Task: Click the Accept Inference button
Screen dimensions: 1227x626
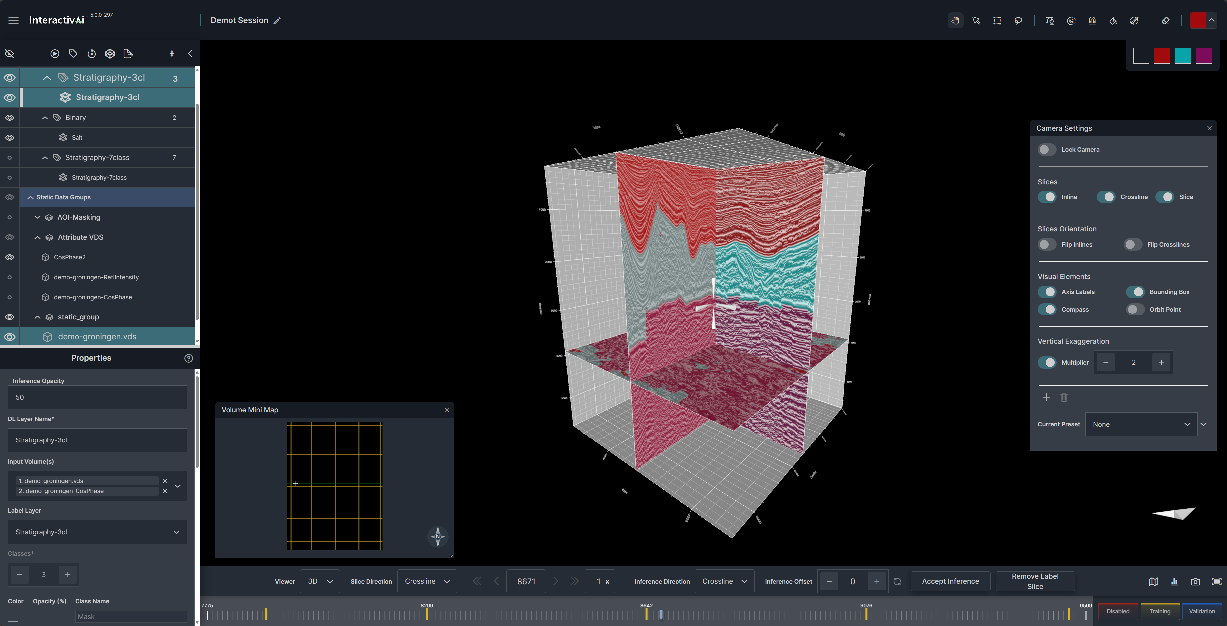Action: point(950,582)
